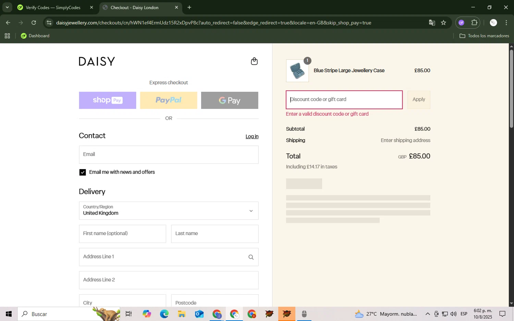Open Windows Start menu

pos(9,314)
